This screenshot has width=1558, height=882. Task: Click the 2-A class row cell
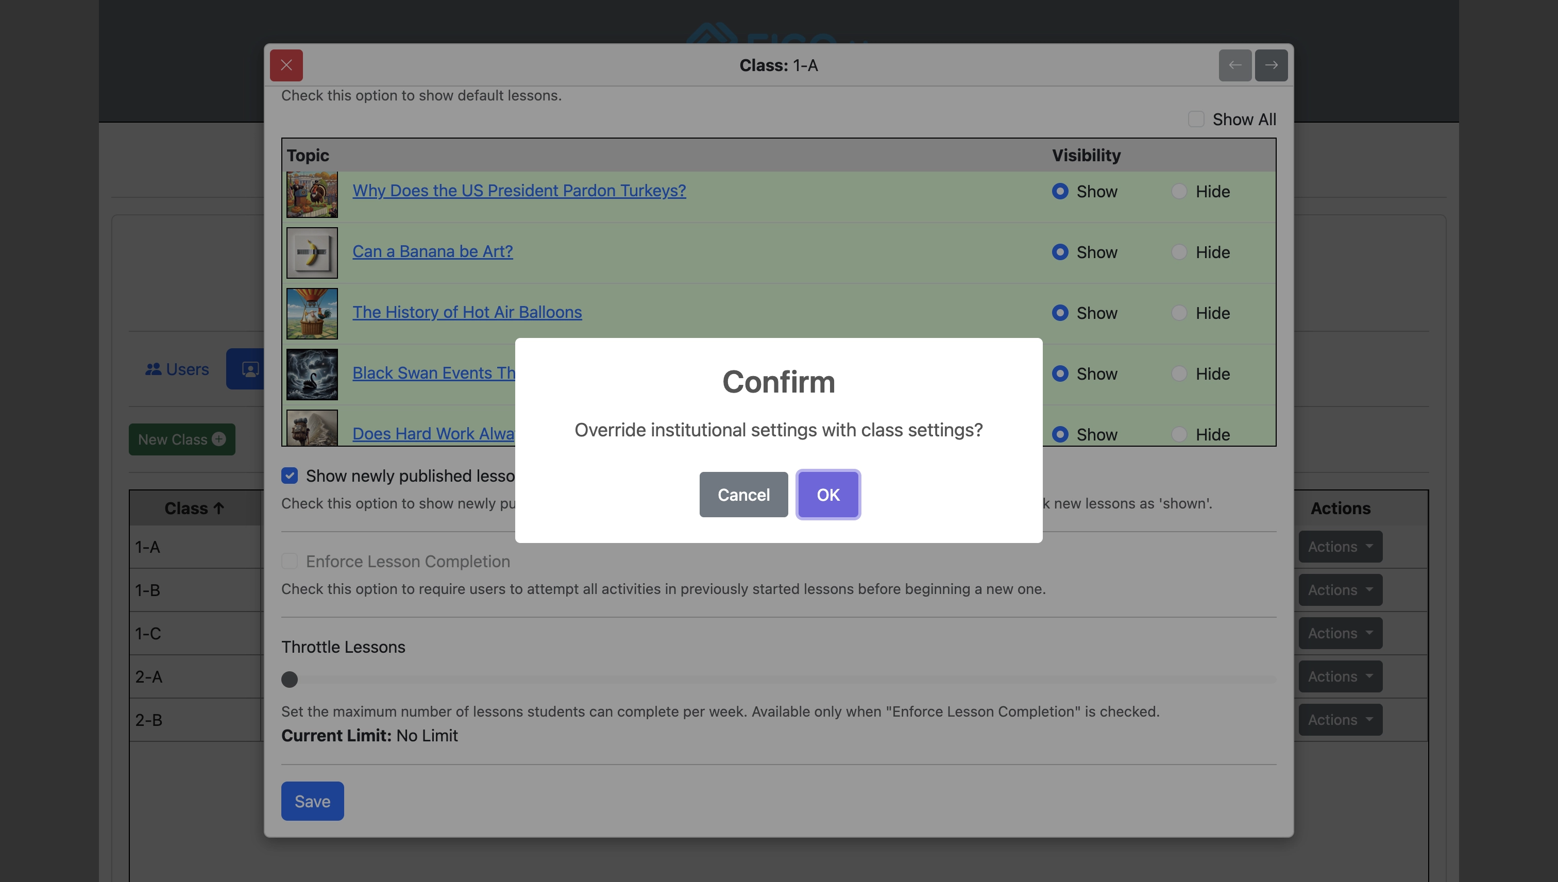tap(195, 676)
